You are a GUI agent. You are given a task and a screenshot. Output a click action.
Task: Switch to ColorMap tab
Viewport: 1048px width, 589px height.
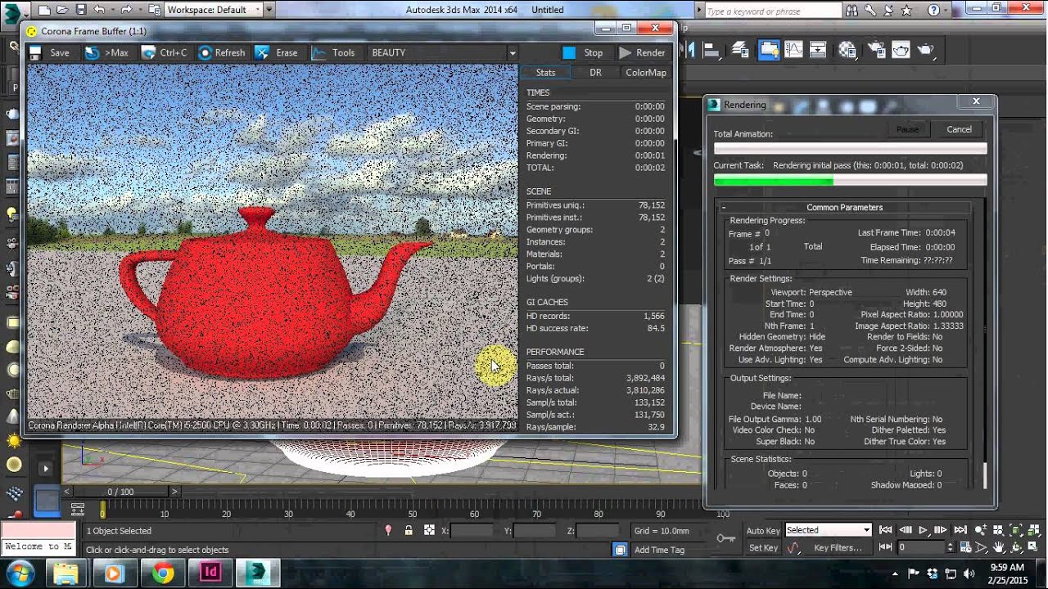pos(646,72)
